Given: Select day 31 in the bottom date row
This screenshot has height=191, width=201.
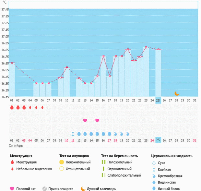Looking at the screenshot, I should (195, 140).
